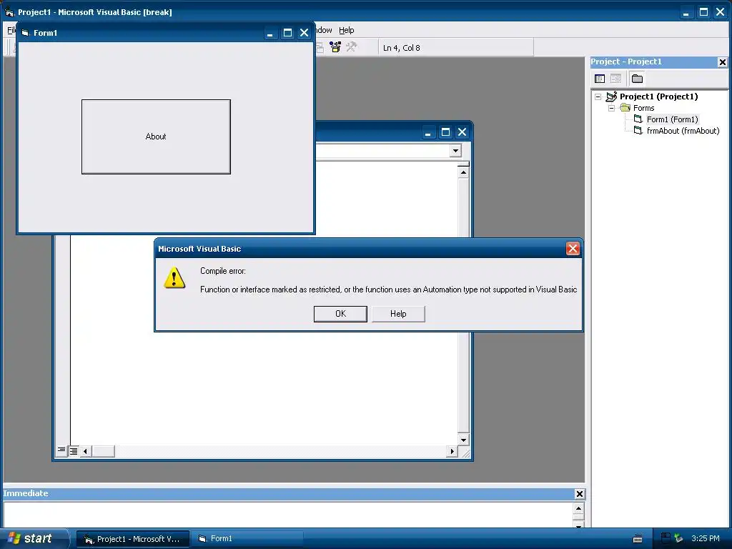Switch code window to Procedure View
732x549 pixels.
point(61,450)
